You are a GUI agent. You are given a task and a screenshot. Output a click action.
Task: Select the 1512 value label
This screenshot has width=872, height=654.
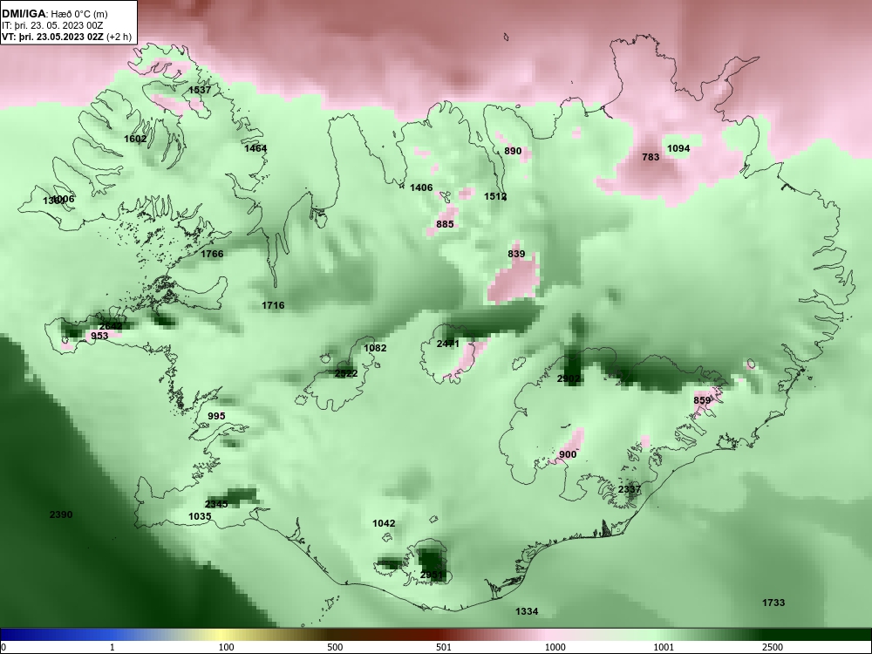(x=495, y=196)
